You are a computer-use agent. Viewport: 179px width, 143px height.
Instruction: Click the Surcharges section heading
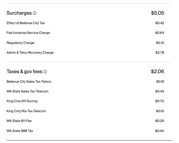click(19, 13)
